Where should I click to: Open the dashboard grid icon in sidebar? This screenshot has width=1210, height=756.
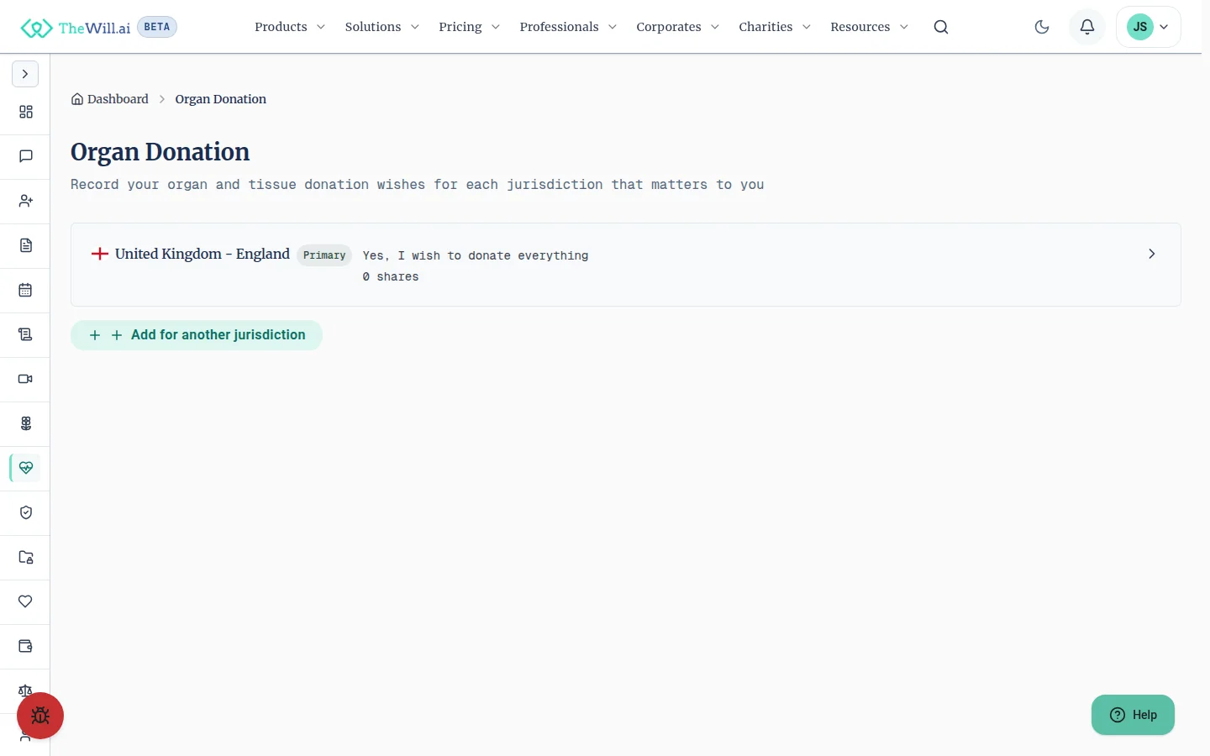point(26,112)
